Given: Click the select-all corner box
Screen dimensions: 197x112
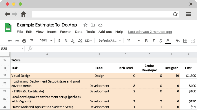Looking at the screenshot, I should pos(5,55).
